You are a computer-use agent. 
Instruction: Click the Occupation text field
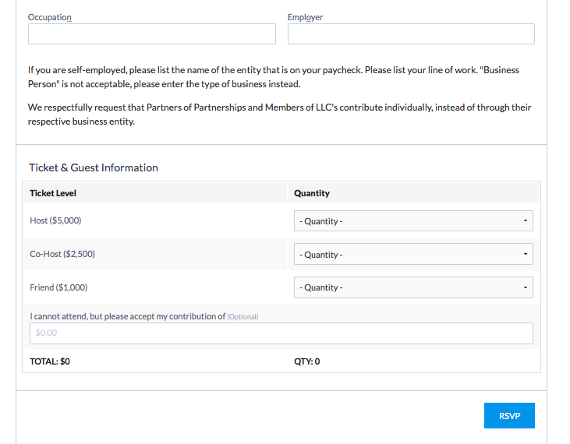click(151, 34)
